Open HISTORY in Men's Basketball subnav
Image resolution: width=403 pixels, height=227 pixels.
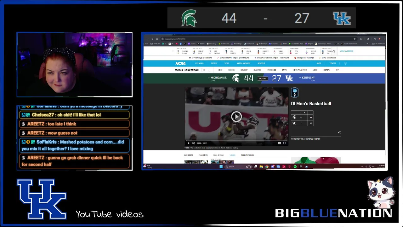[327, 70]
